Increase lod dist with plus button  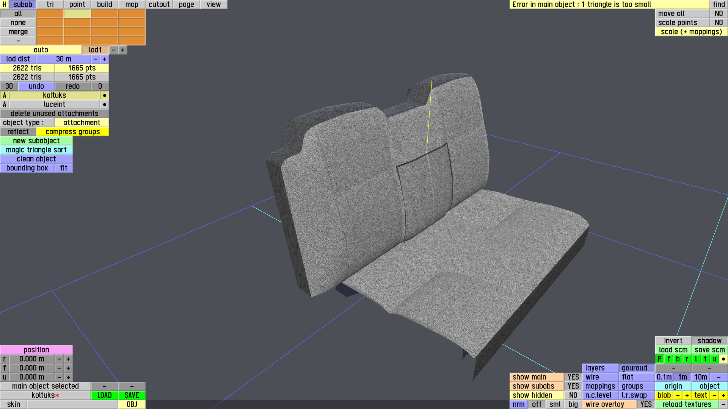click(x=105, y=59)
